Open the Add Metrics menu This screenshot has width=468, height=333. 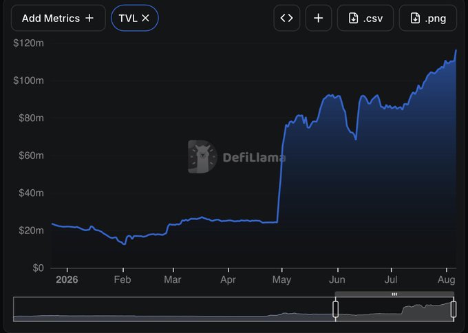point(58,18)
